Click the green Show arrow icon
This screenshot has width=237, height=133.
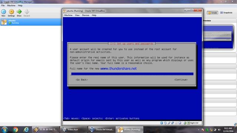point(19,12)
